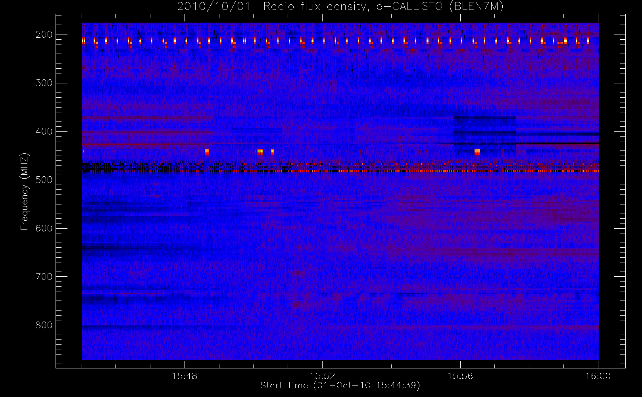Click the 15:56 time tick label
Screen dimensions: 642x397
pos(460,376)
